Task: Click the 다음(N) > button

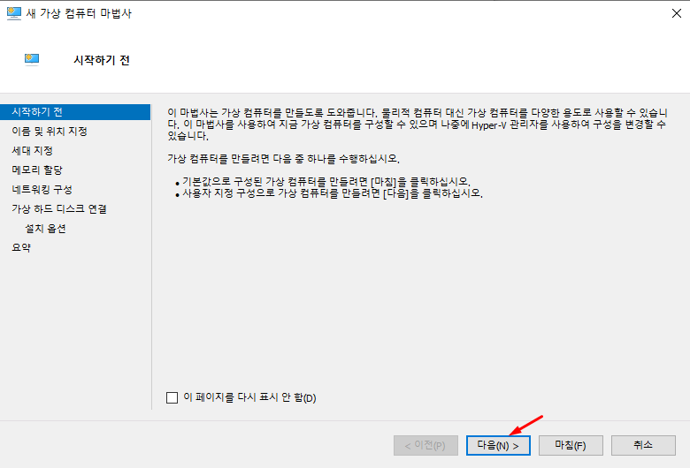Action: click(x=498, y=445)
